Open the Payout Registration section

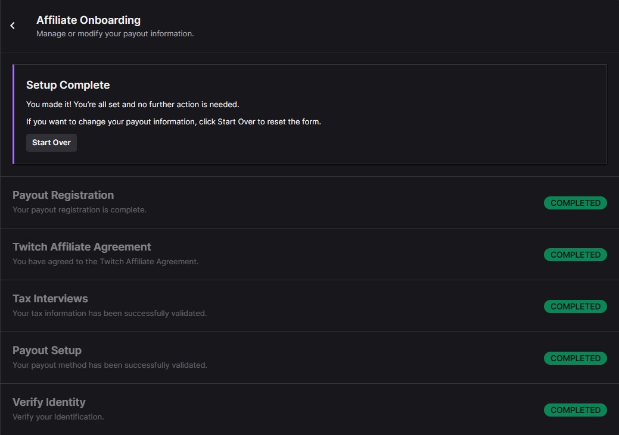tap(63, 195)
